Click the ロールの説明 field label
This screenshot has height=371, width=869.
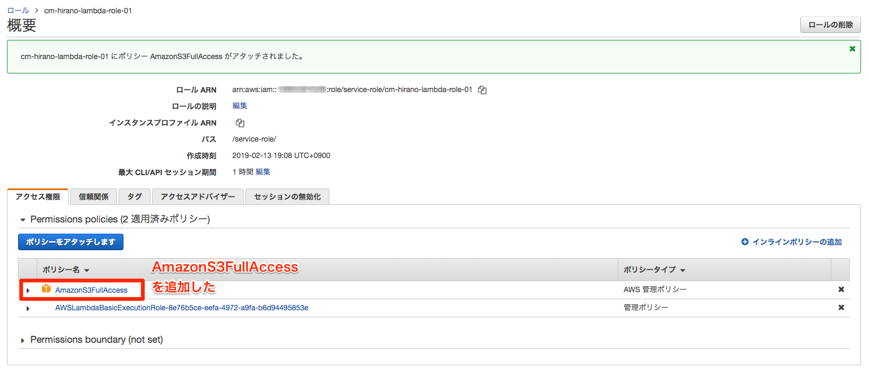point(194,106)
